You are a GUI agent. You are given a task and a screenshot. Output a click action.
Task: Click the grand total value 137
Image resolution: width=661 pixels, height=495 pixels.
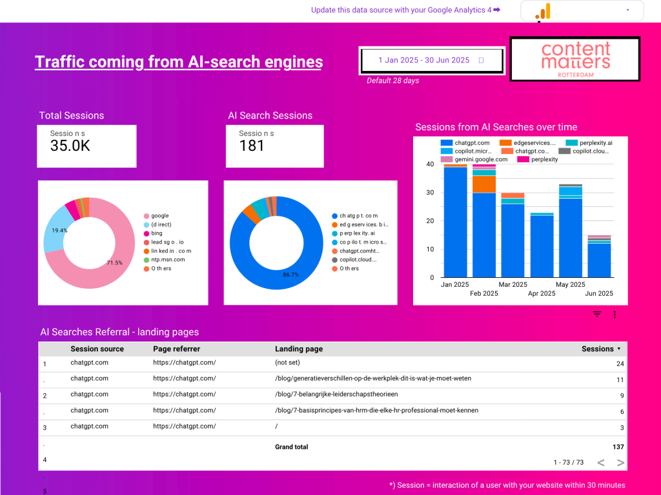(618, 447)
